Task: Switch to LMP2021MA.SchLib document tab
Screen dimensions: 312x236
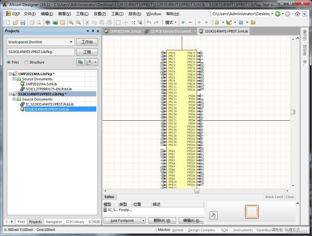Action: pos(123,31)
